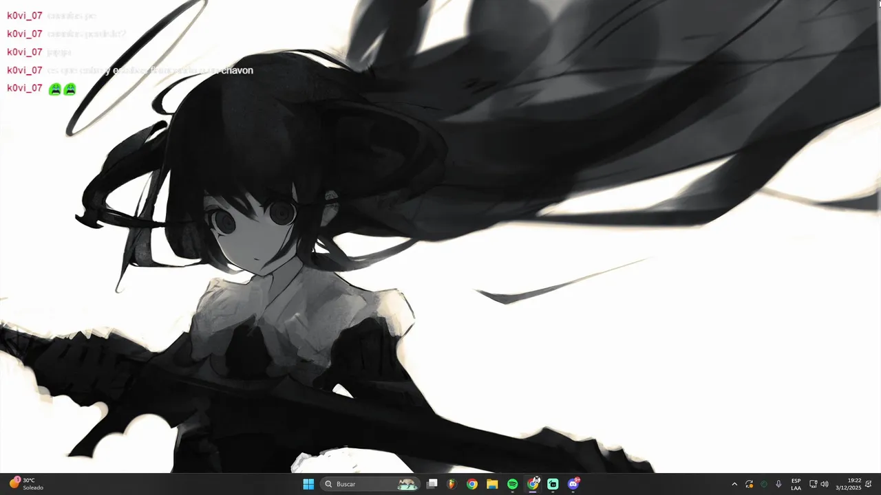The image size is (881, 495).
Task: Click the dark green circle tray icon
Action: (x=763, y=484)
